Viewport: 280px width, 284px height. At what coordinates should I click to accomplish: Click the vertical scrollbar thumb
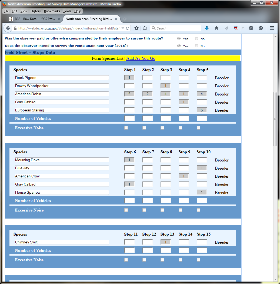pyautogui.click(x=275, y=119)
